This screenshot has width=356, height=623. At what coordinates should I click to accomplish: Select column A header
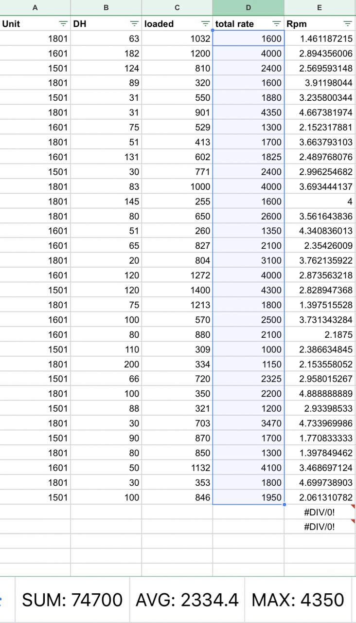coord(35,8)
